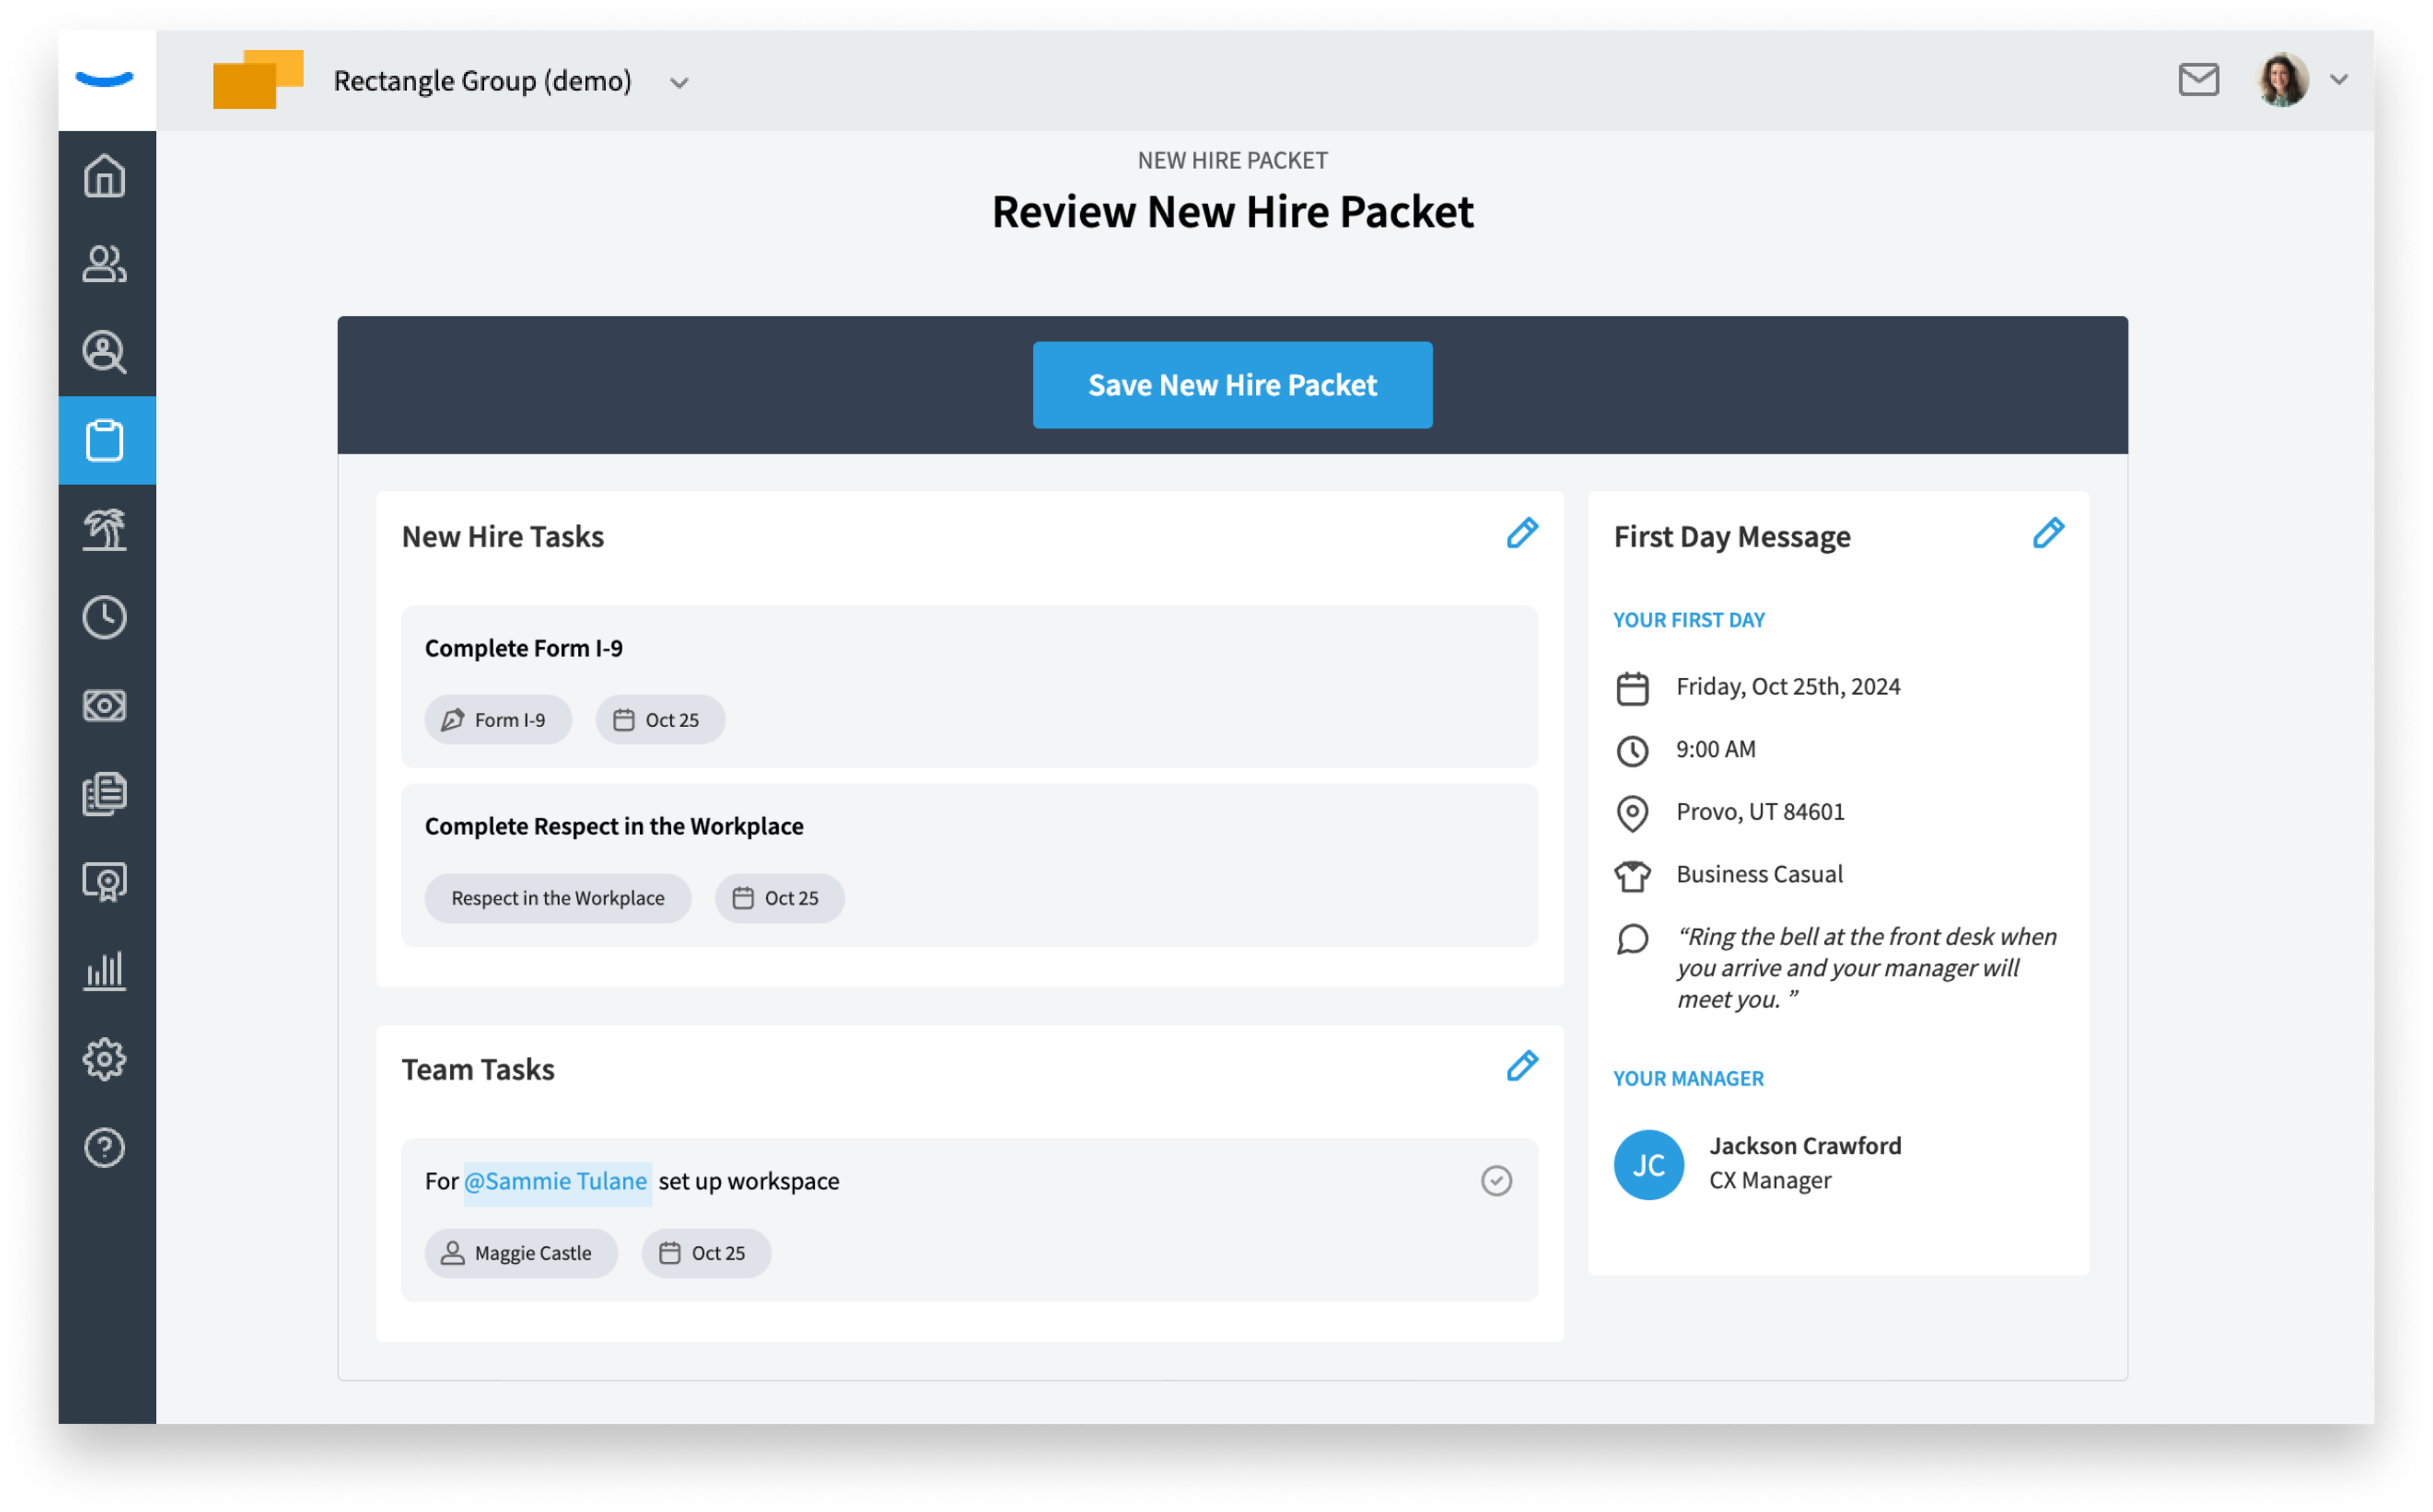Open the help question mark icon
2433x1512 pixels.
pyautogui.click(x=105, y=1147)
